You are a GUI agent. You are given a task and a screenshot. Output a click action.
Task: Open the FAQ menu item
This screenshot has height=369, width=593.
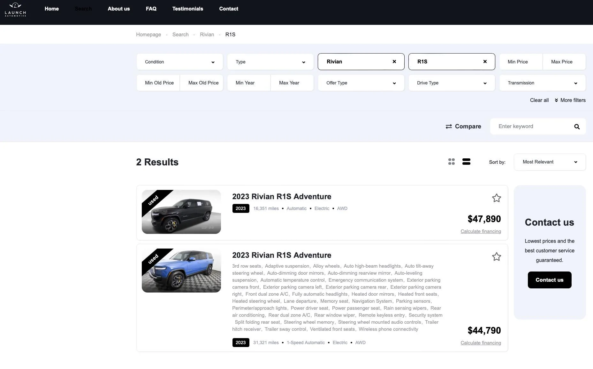(x=151, y=9)
